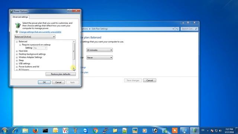Launch the VNC viewer taskbar icon
238x134 pixels.
pyautogui.click(x=65, y=131)
